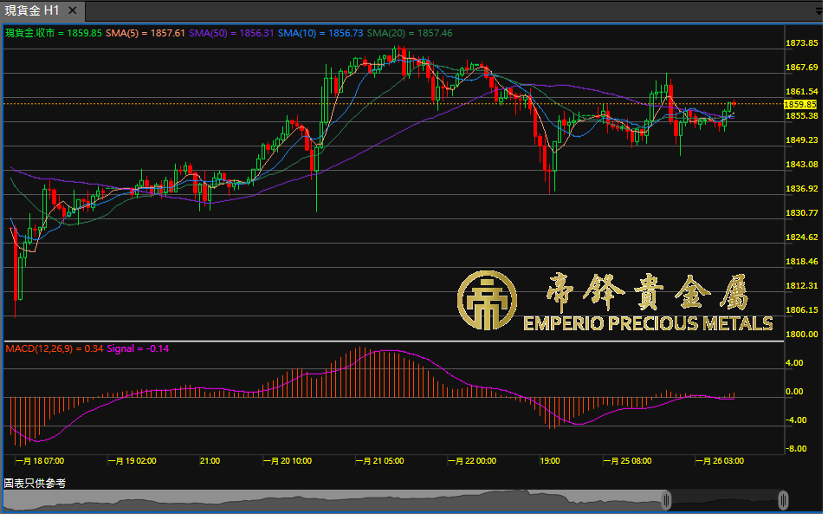The width and height of the screenshot is (828, 514).
Task: Click the 圖表只供參考 disclaimer text
Action: [35, 484]
